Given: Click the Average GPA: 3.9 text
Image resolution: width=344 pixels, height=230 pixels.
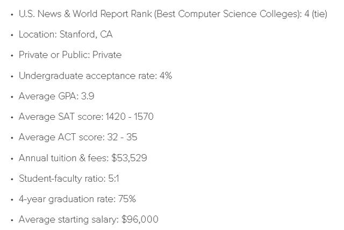Looking at the screenshot, I should [x=56, y=96].
